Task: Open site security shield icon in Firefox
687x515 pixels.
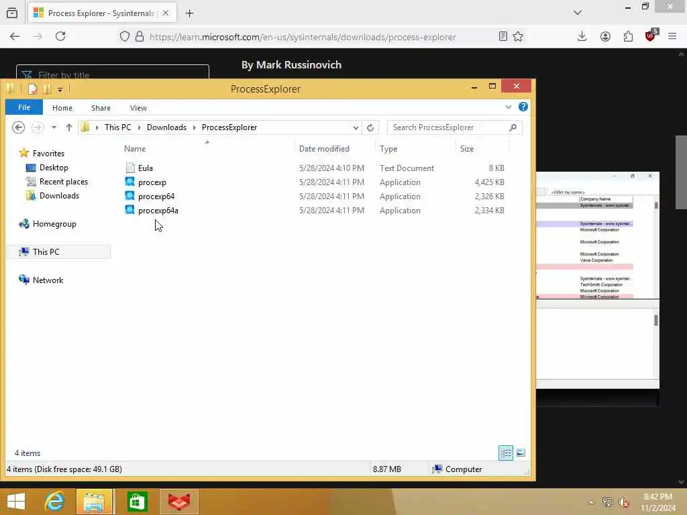Action: (x=125, y=36)
